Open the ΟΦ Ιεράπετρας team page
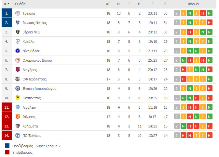 [34, 79]
